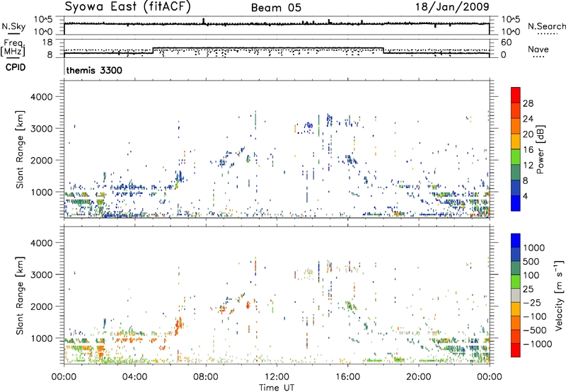Click the 'N.Sky' legend label

[x=13, y=26]
